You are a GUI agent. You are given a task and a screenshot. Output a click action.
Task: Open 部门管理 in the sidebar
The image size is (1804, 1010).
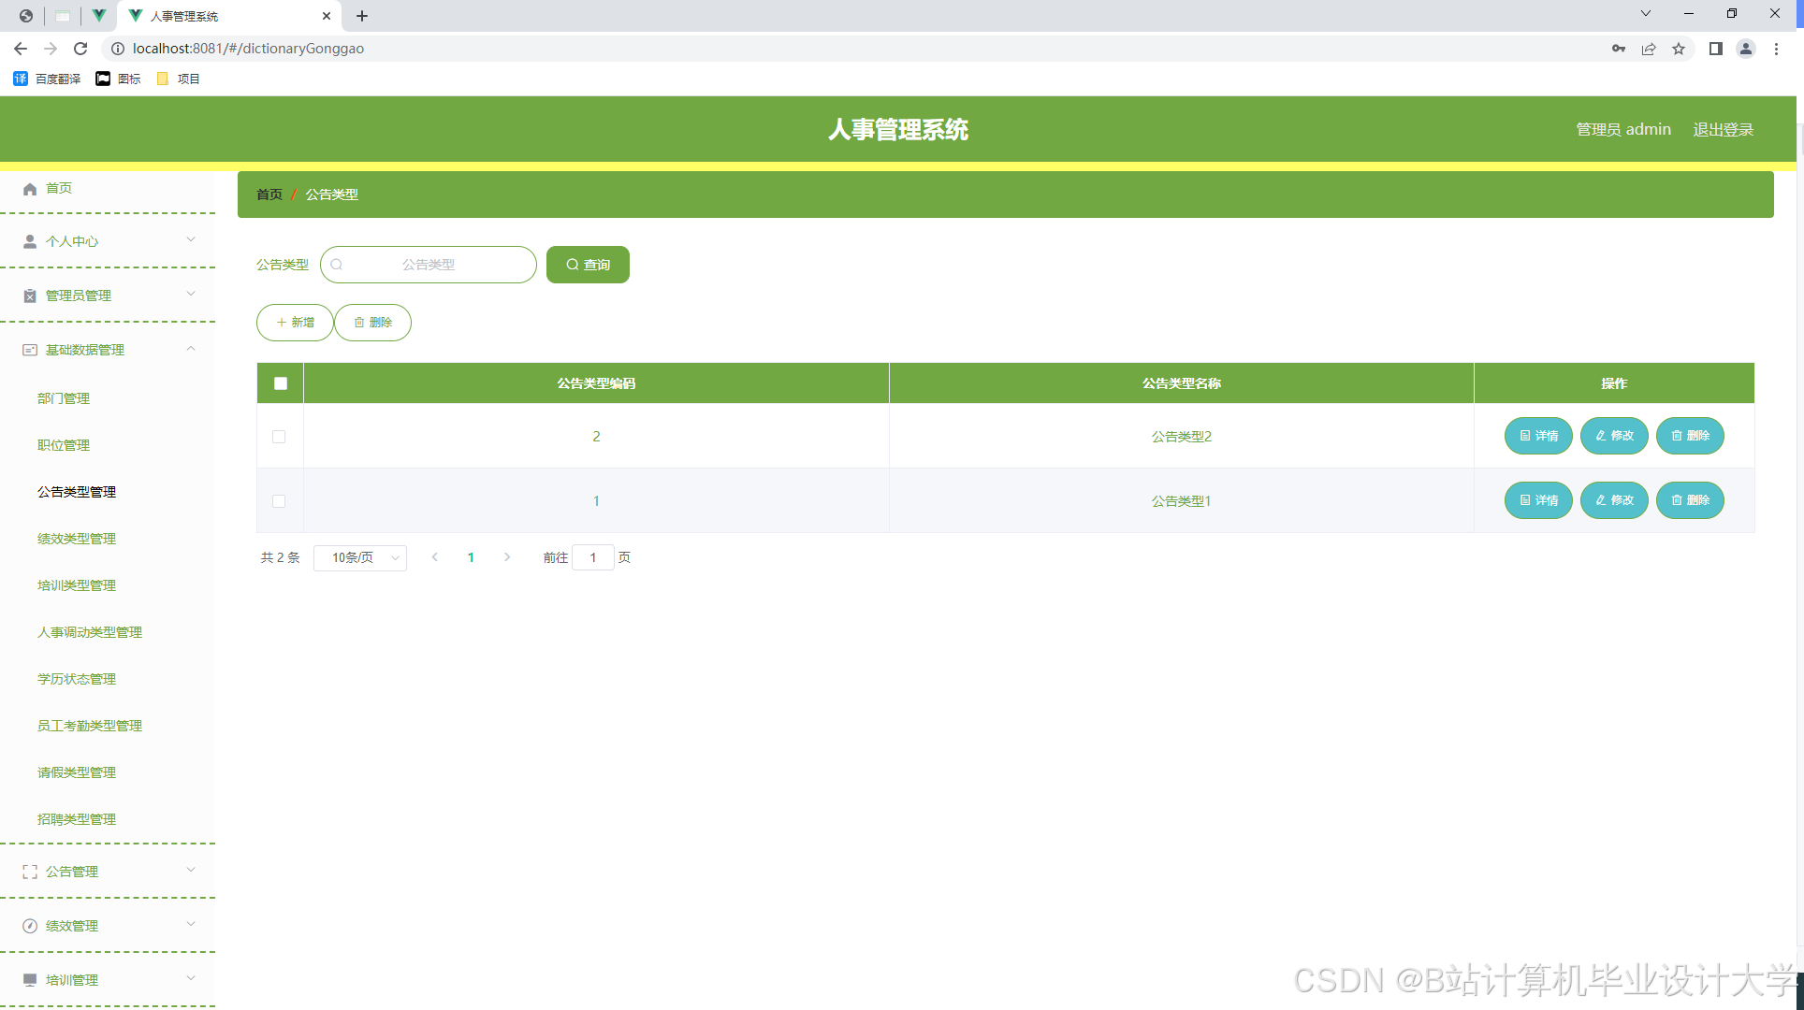[64, 398]
